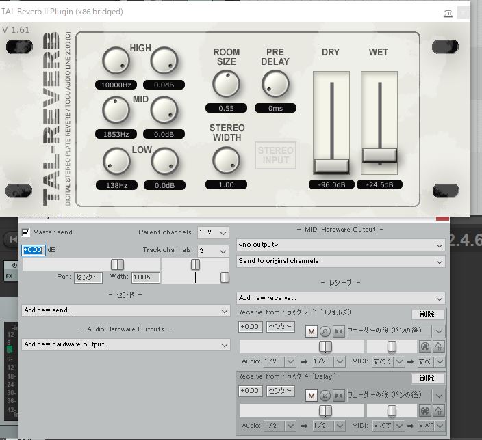Viewport: 482px width, 440px height.
Task: Click the pin icon in plugin title bar
Action: point(448,13)
